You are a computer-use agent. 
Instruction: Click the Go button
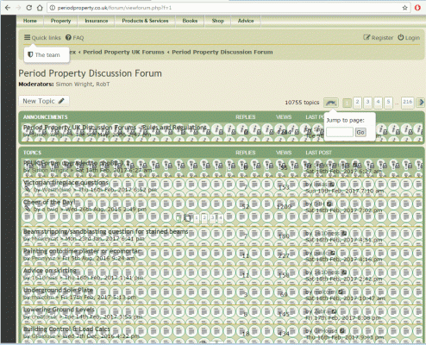(360, 133)
